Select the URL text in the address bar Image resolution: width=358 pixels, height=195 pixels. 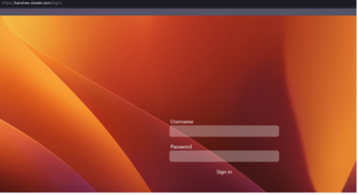coord(32,3)
